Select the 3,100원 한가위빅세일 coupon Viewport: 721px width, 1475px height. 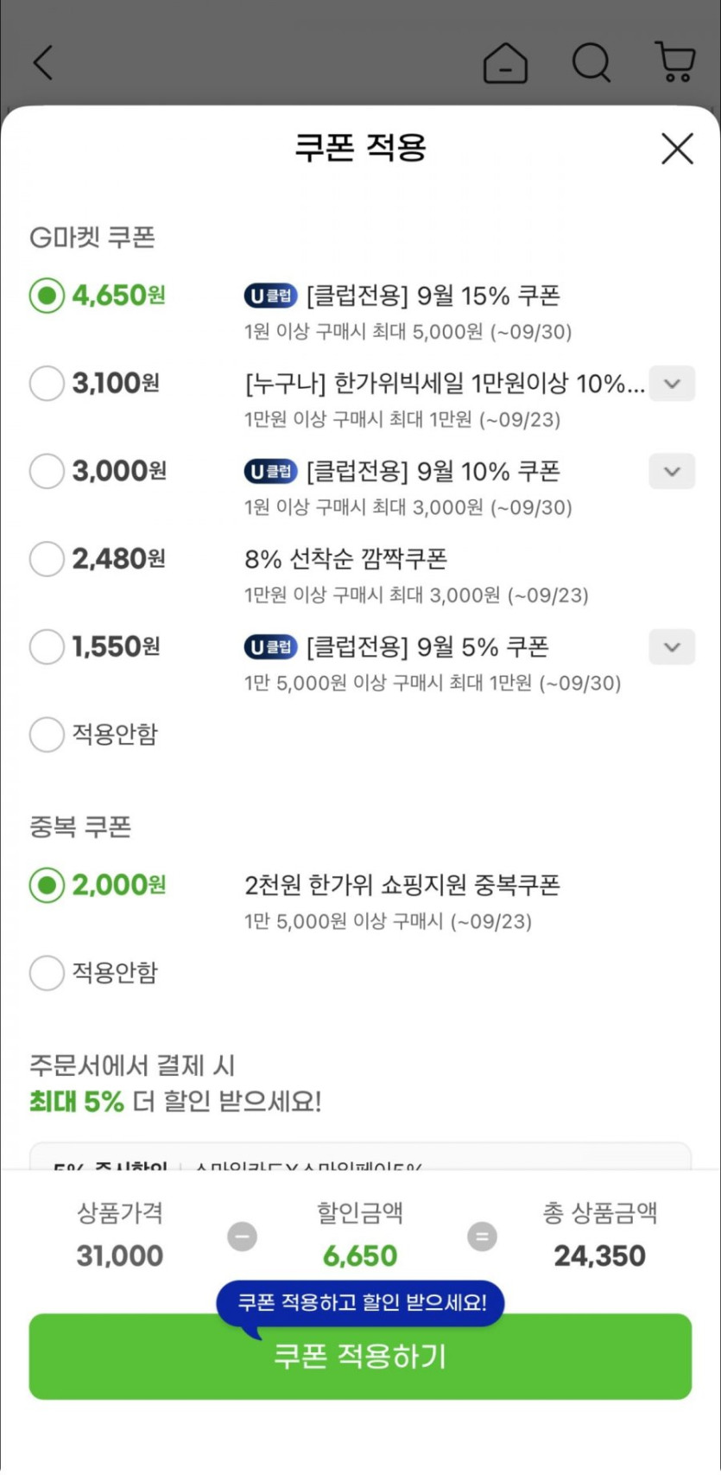click(47, 384)
